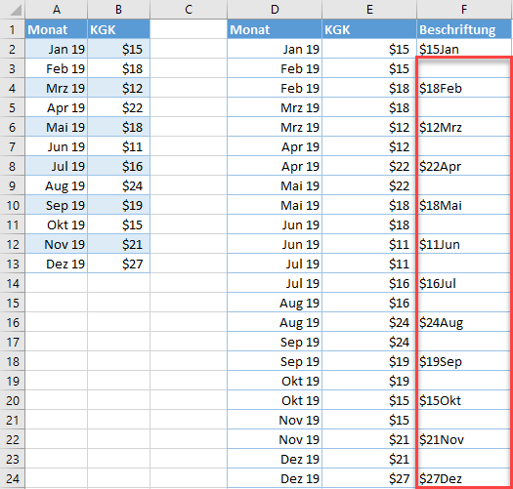Click KGK header in column B

(118, 29)
